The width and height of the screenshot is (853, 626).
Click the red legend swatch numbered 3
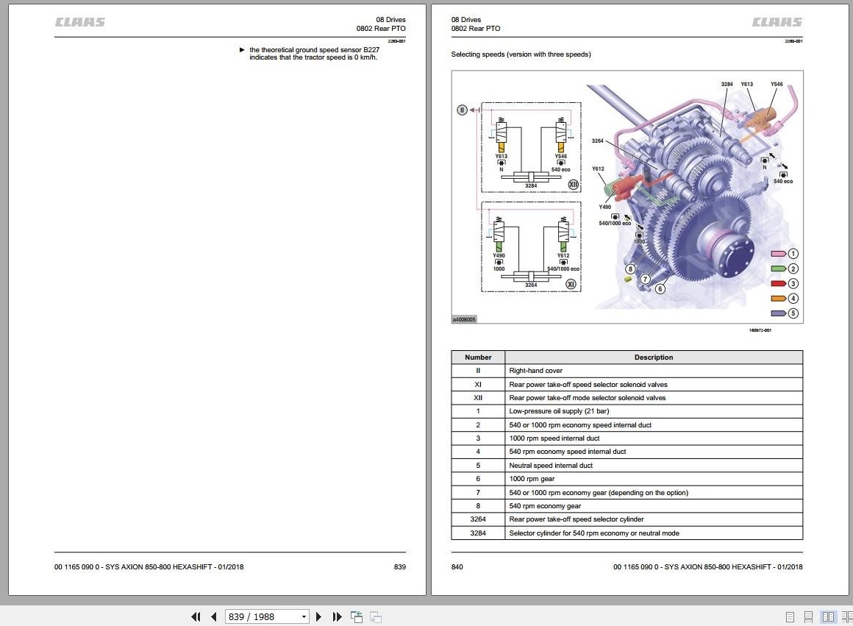point(779,284)
